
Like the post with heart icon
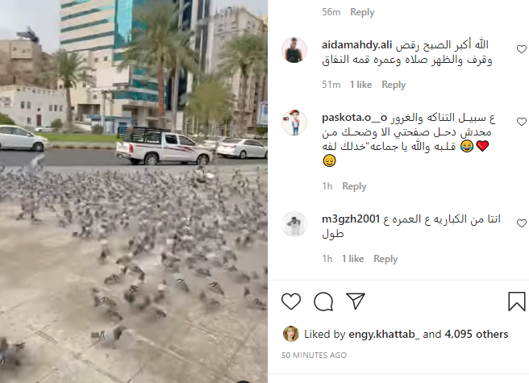click(x=291, y=302)
